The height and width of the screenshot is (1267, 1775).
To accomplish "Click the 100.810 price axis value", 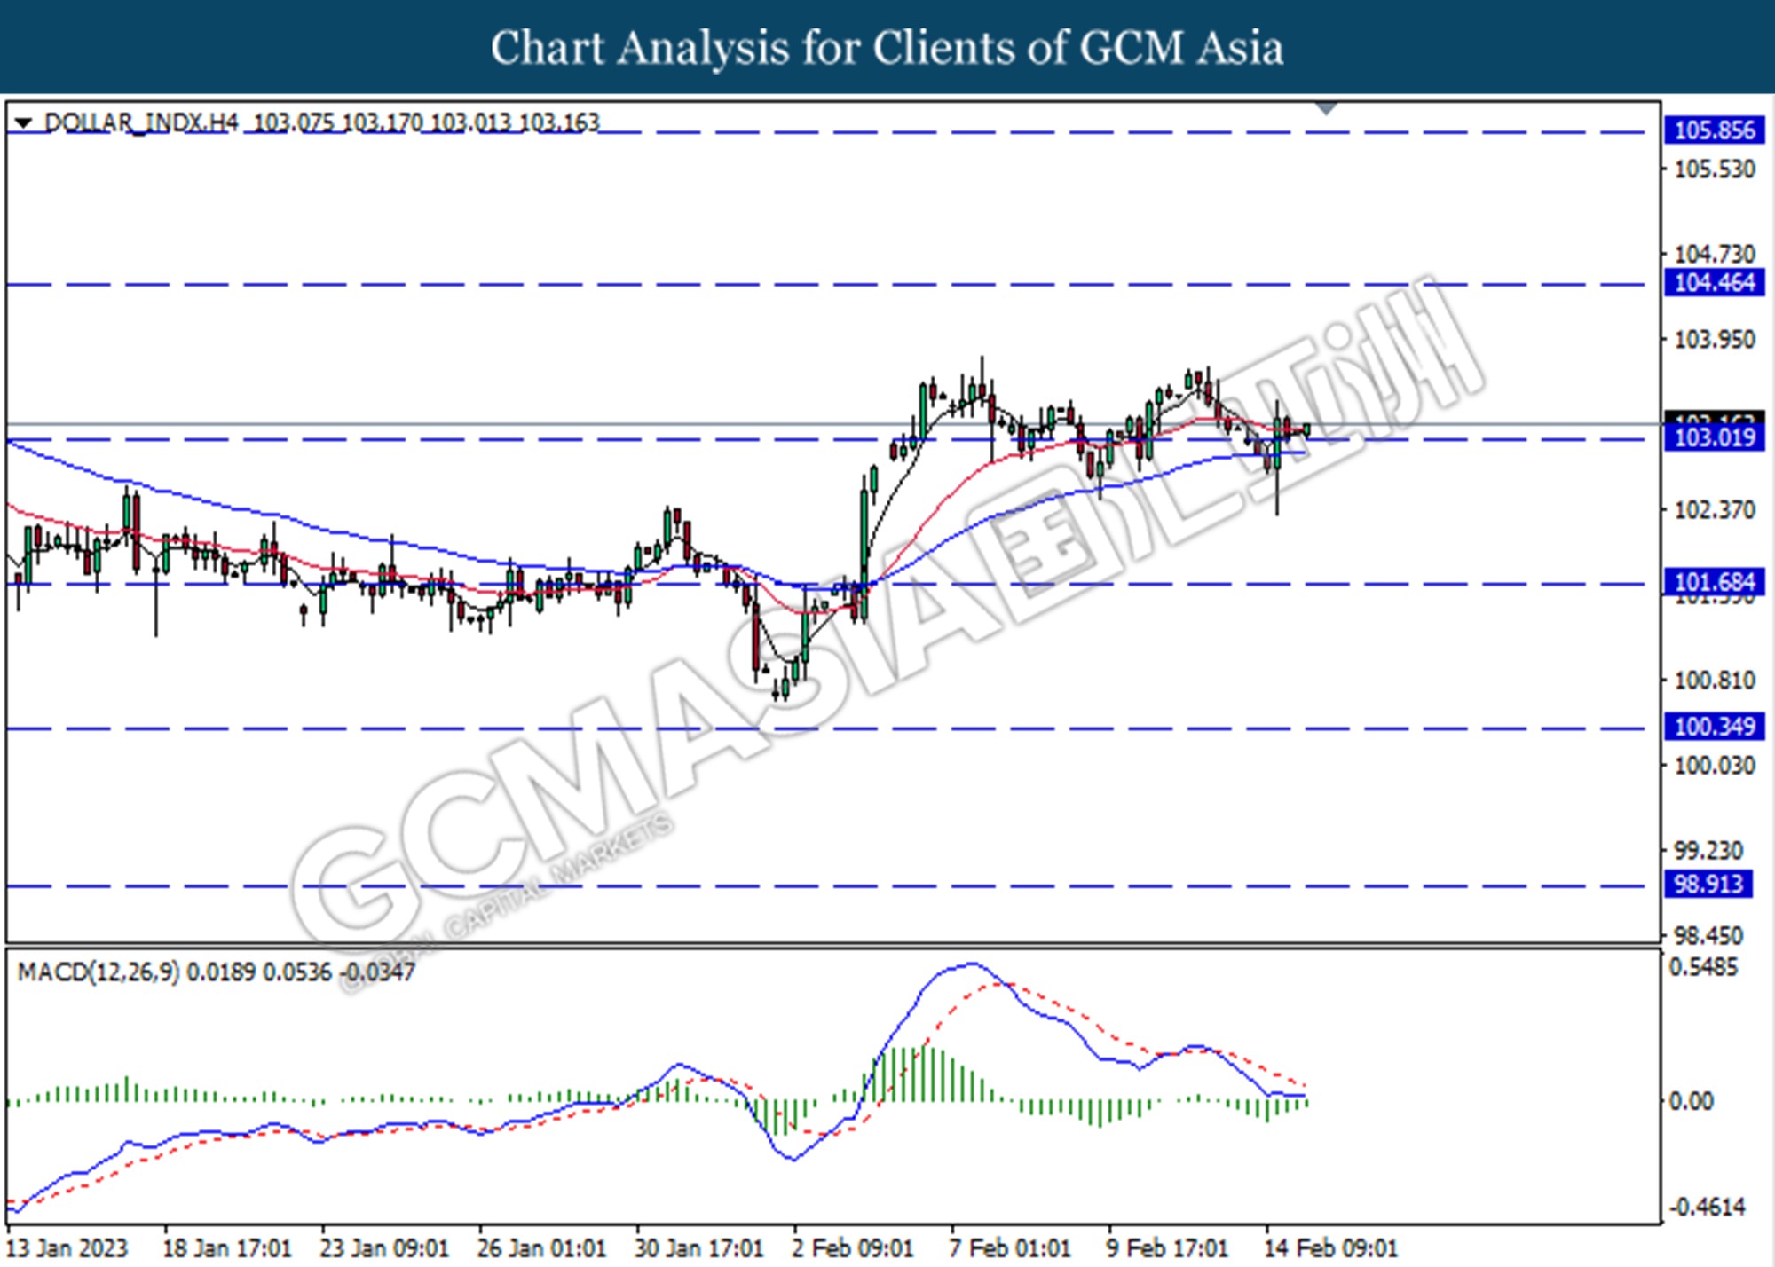I will pyautogui.click(x=1714, y=680).
